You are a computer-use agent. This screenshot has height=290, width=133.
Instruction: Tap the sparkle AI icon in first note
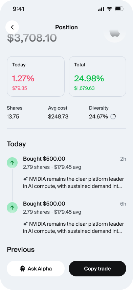point(25,179)
